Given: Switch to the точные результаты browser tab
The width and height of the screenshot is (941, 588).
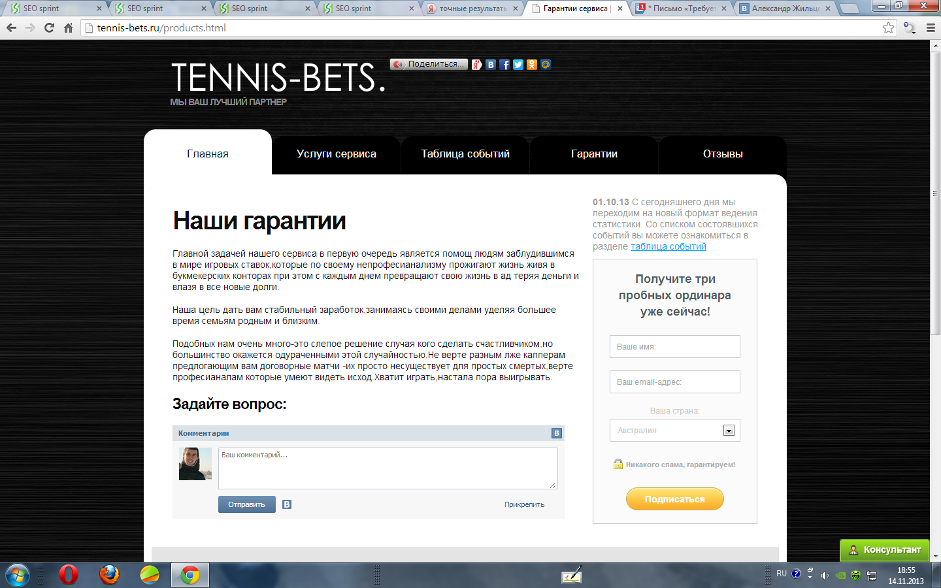Looking at the screenshot, I should pyautogui.click(x=472, y=8).
